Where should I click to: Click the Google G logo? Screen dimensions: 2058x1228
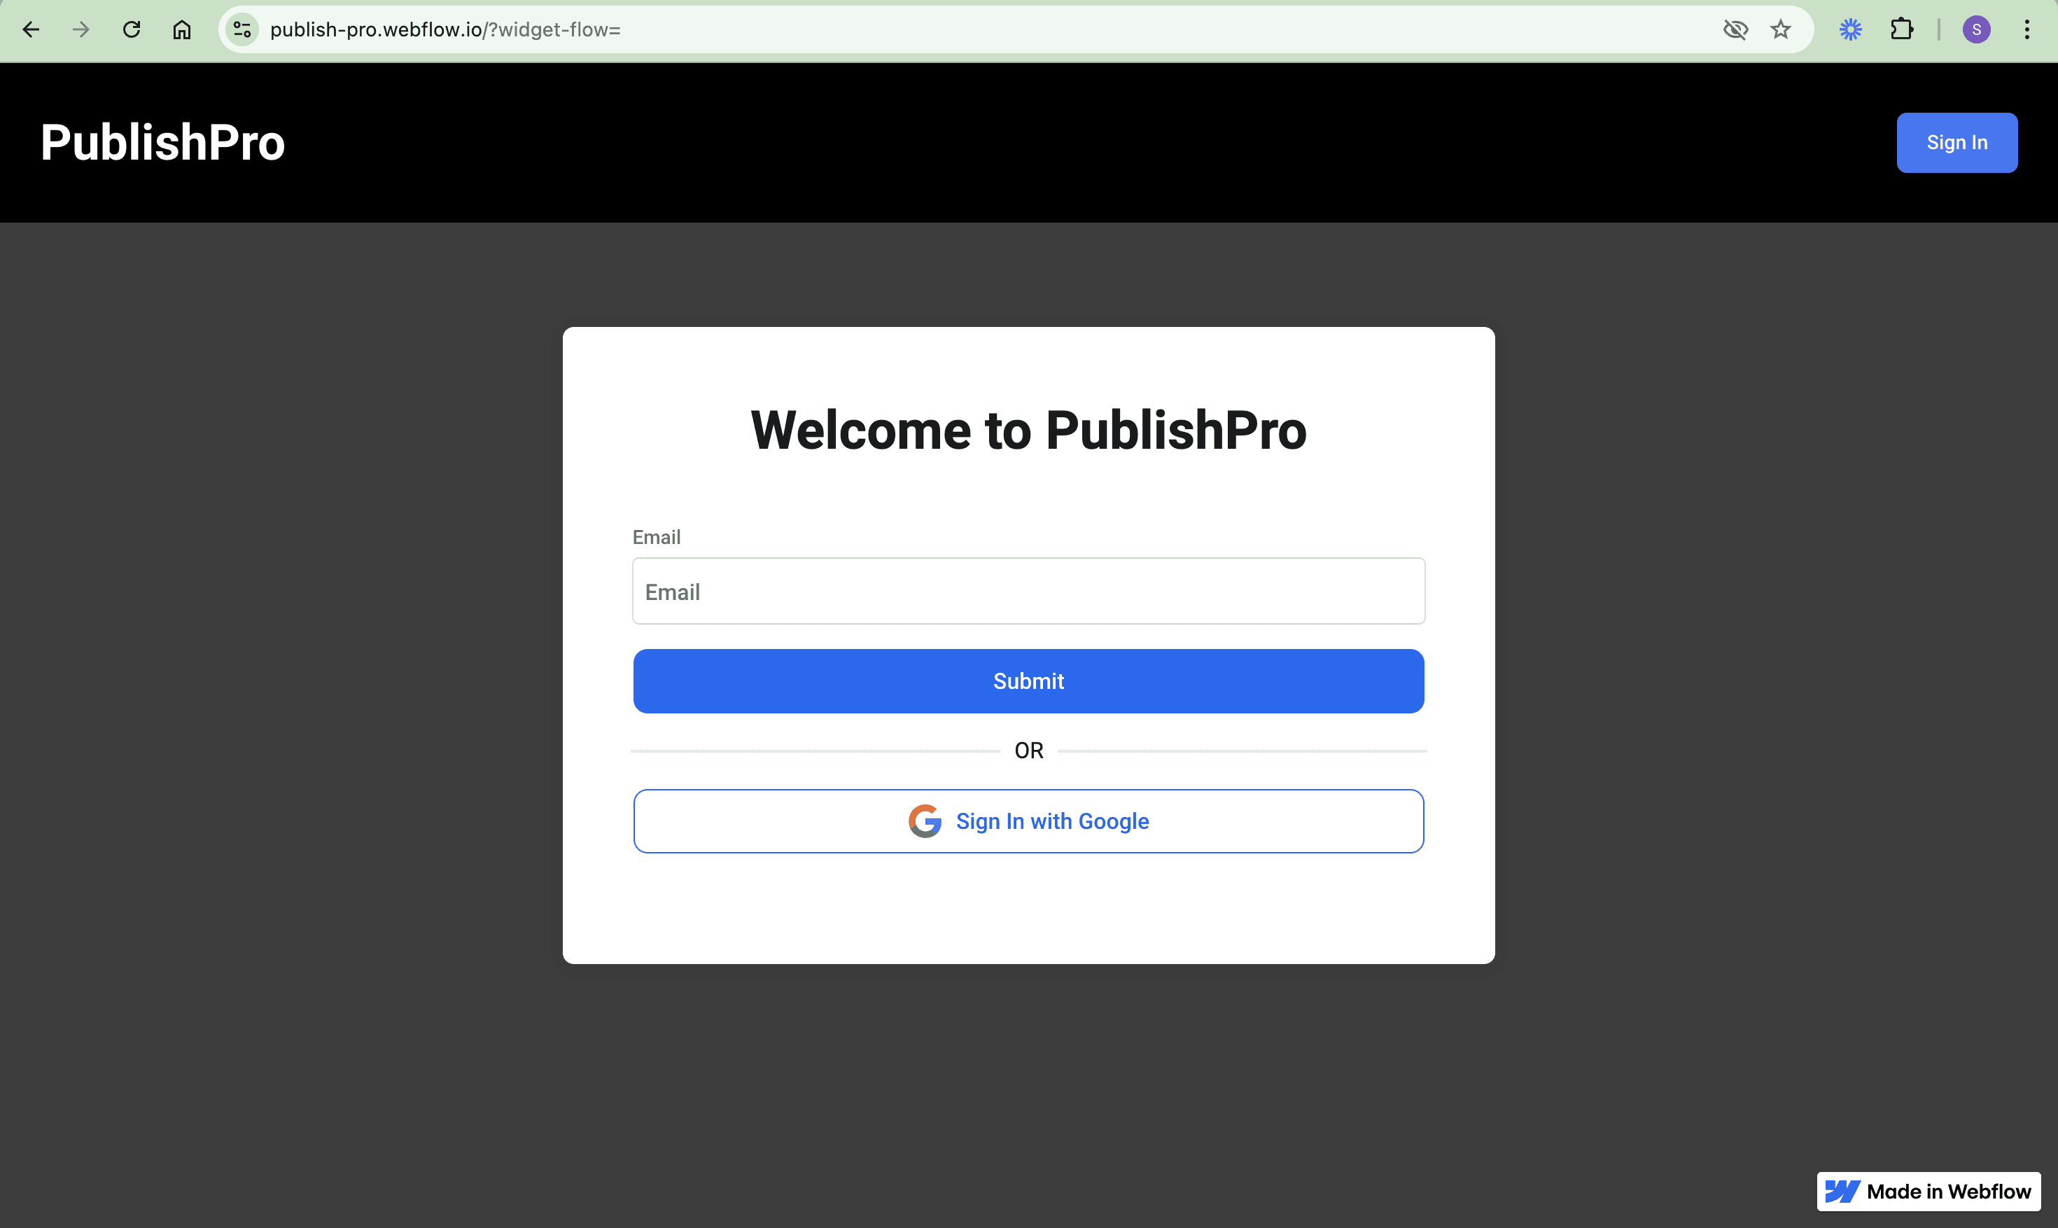coord(925,821)
